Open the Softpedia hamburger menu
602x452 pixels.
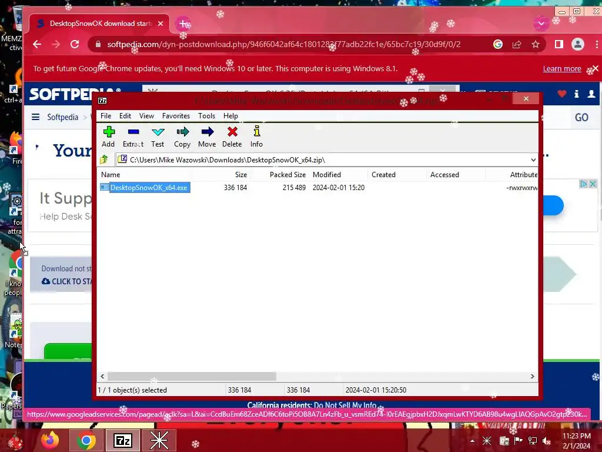click(35, 117)
